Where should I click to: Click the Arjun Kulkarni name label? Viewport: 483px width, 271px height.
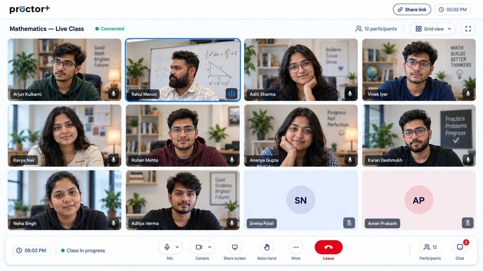click(27, 94)
